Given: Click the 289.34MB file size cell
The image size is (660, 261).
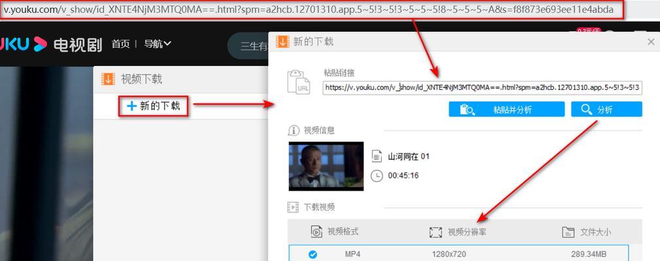Looking at the screenshot, I should [x=589, y=254].
